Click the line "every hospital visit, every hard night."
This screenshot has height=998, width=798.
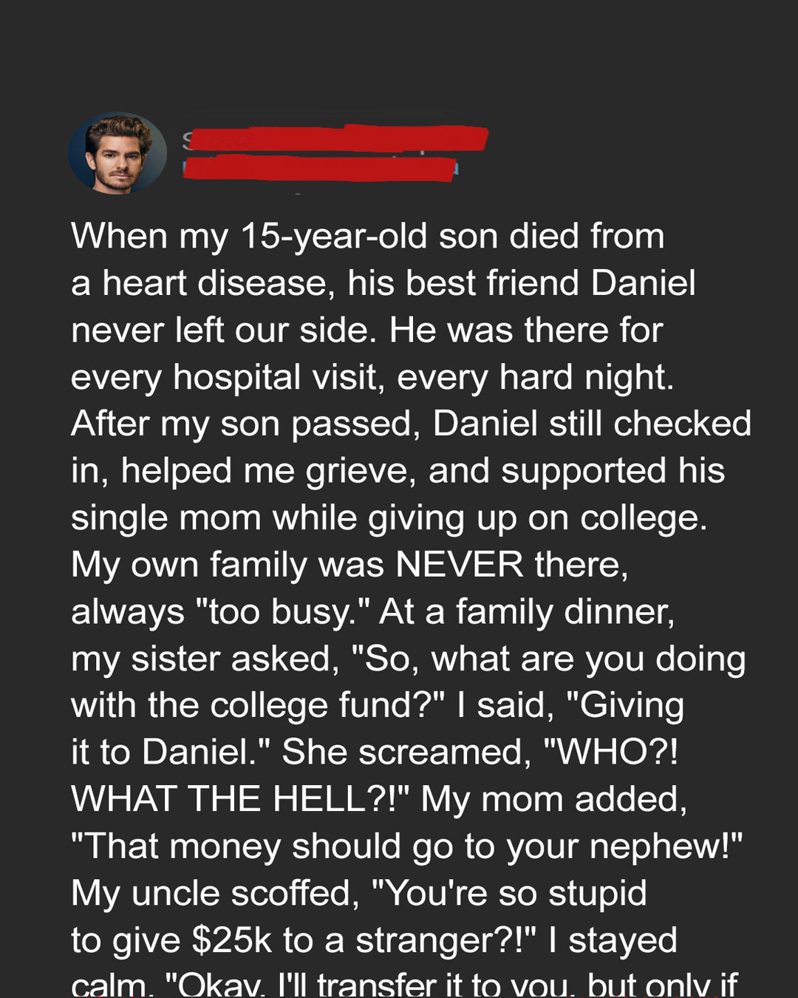tap(372, 378)
